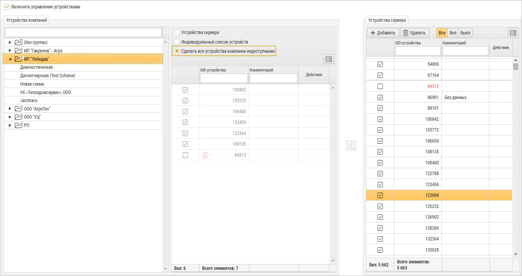Viewport: 522px width, 276px height.
Task: Click the warning icon next to 84513
Action: point(205,155)
